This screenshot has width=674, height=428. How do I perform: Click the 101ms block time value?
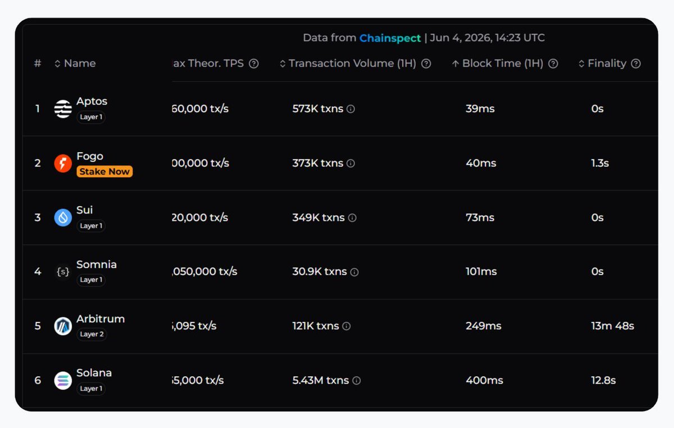(x=481, y=271)
